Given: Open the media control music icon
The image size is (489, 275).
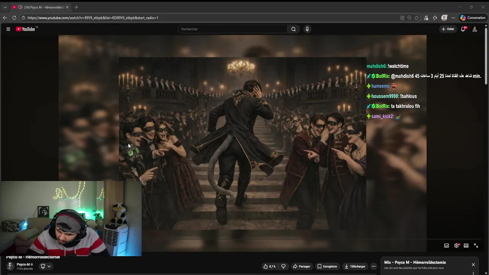Looking at the screenshot, I should pos(426,18).
